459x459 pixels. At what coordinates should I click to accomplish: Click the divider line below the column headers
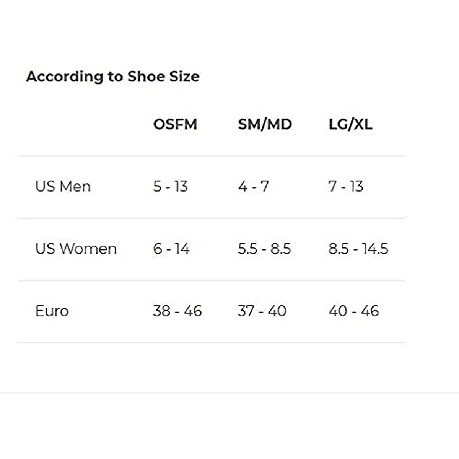click(211, 156)
